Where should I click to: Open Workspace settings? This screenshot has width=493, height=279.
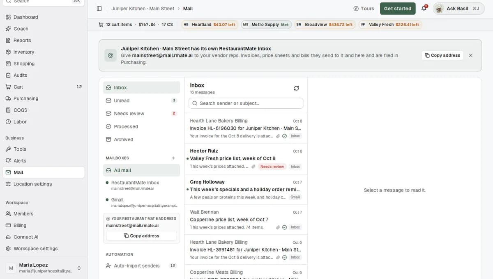coord(44,249)
